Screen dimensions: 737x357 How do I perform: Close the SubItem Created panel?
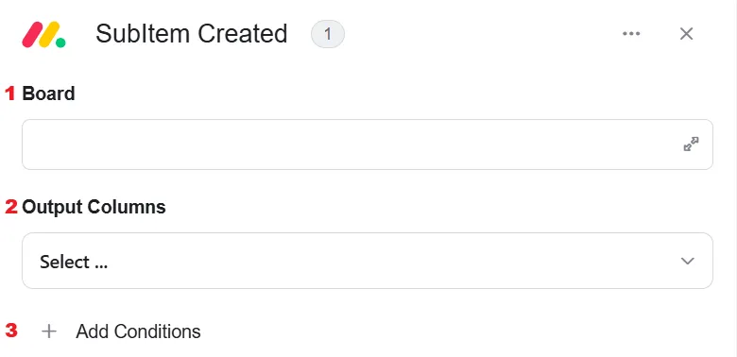click(686, 34)
